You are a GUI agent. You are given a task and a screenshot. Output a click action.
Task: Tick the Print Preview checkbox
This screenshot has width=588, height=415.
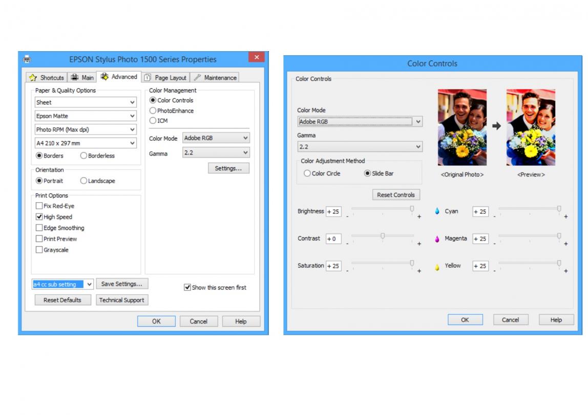tap(39, 238)
